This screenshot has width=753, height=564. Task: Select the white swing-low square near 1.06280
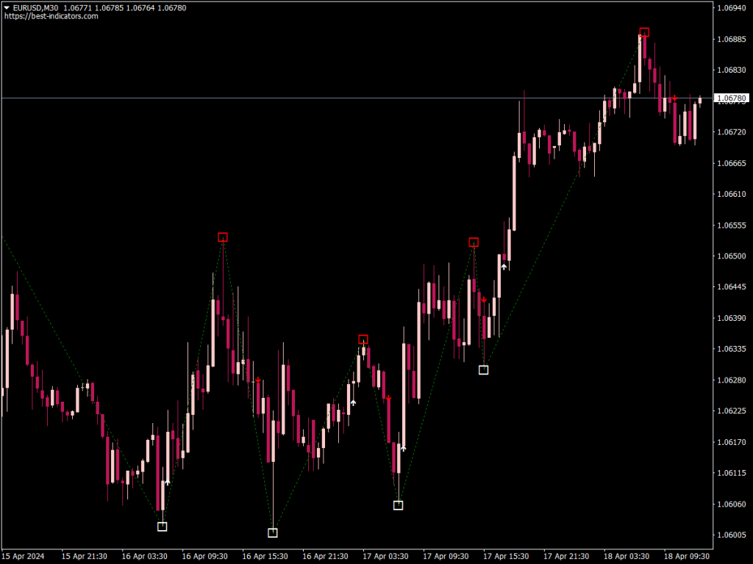tap(484, 370)
